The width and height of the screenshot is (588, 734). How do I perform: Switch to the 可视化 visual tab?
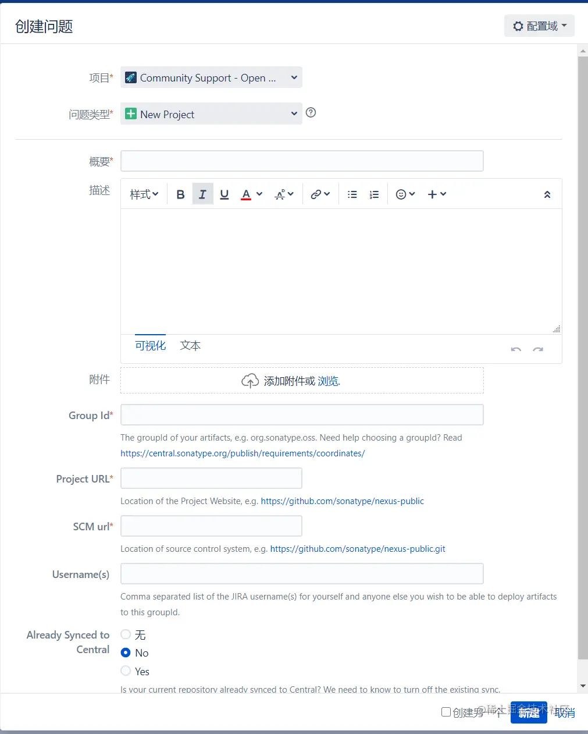151,345
